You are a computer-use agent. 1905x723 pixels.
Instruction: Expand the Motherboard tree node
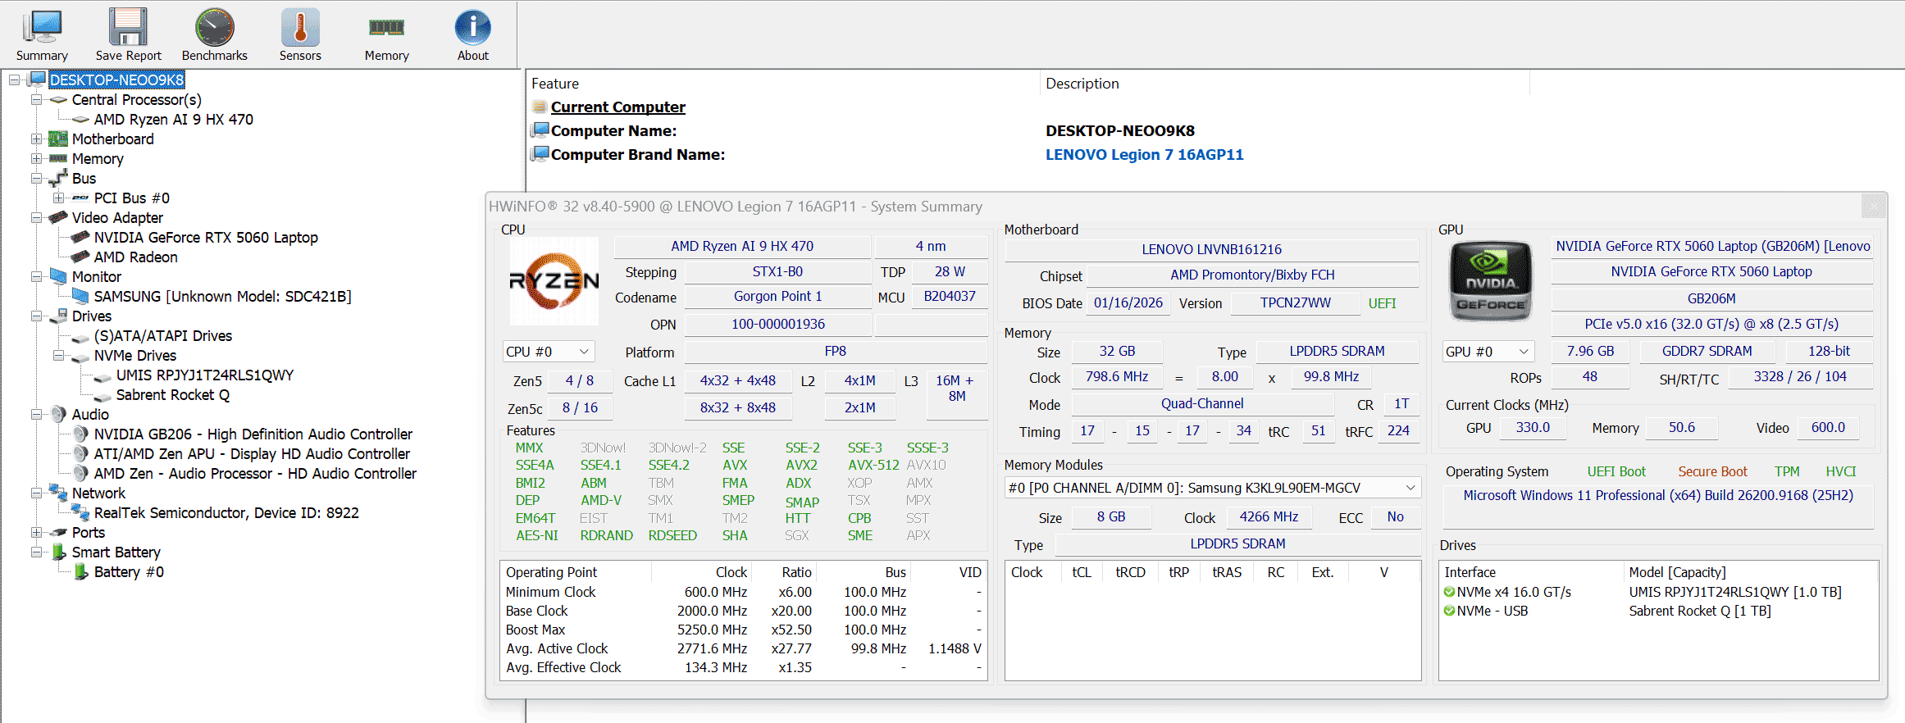pyautogui.click(x=36, y=139)
